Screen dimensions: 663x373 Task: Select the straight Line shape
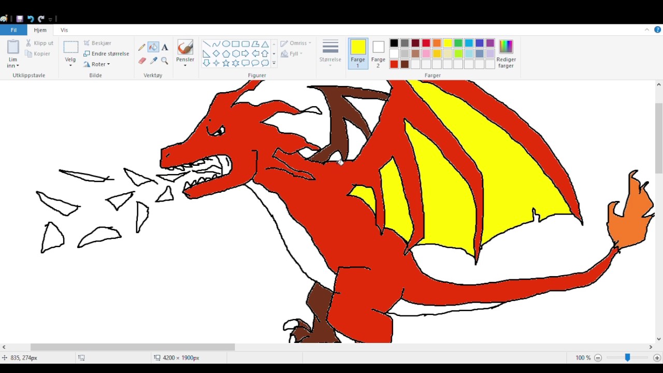206,44
